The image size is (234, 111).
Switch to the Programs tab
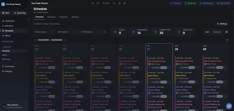(63, 17)
